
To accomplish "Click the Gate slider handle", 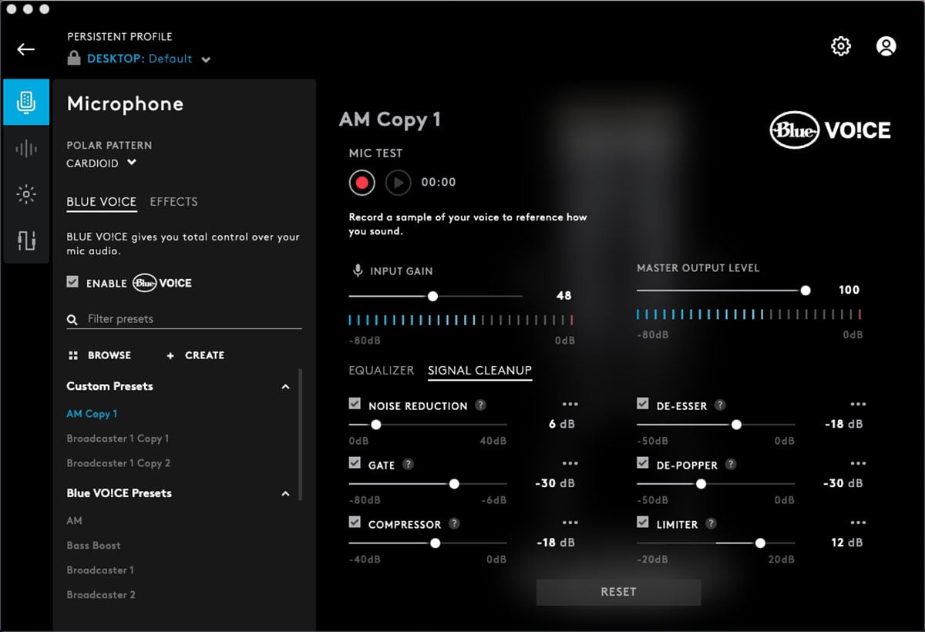I will click(x=454, y=484).
